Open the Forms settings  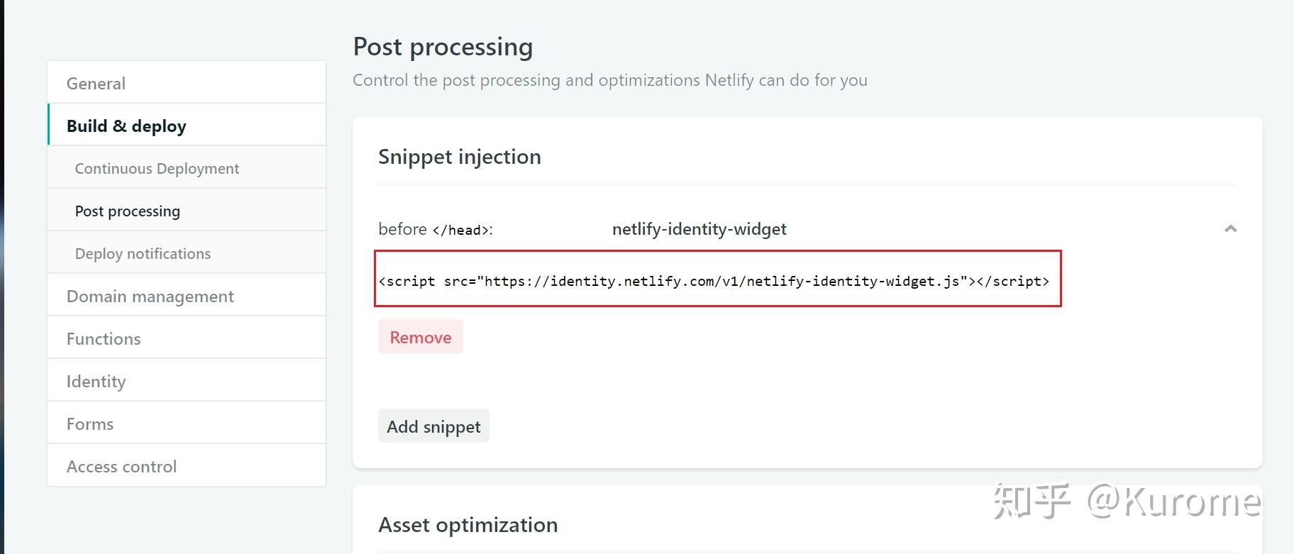(x=187, y=423)
